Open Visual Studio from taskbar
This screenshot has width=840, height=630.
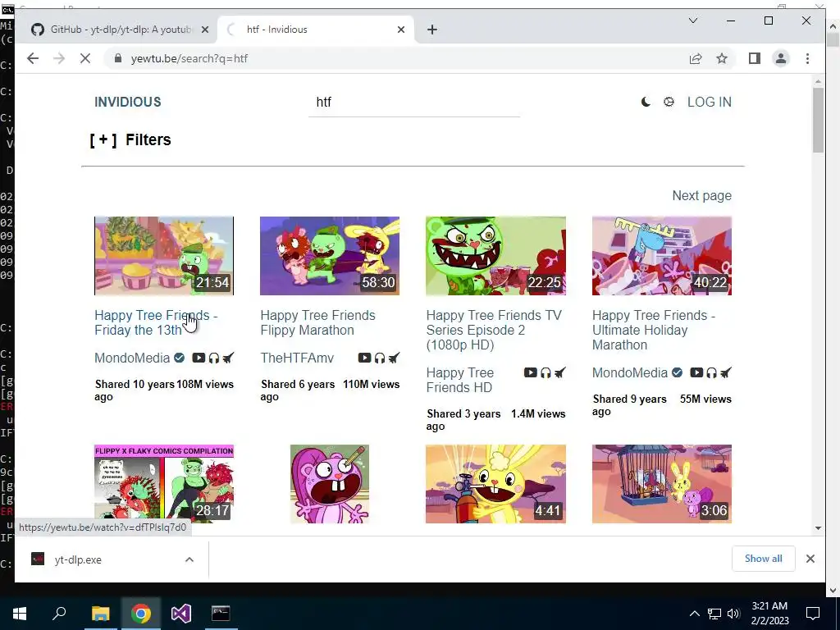click(181, 614)
